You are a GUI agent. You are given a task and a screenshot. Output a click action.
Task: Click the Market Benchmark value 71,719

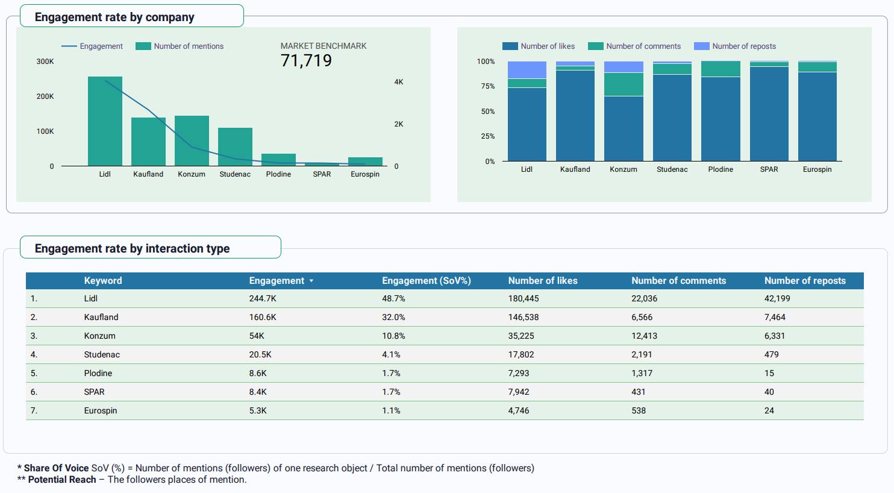coord(306,60)
